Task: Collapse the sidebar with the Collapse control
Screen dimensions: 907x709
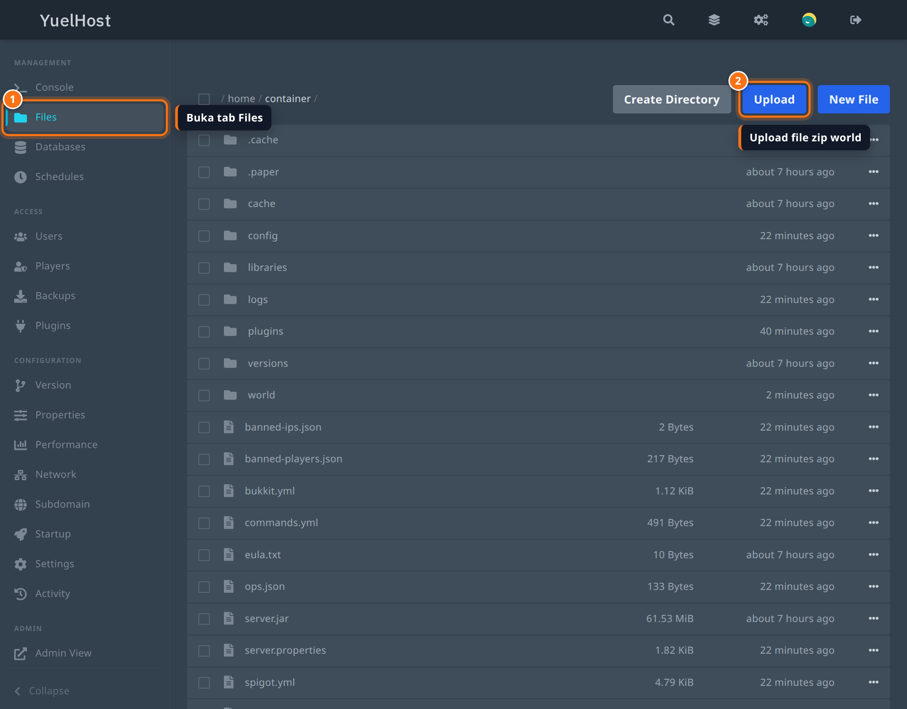Action: pos(42,691)
